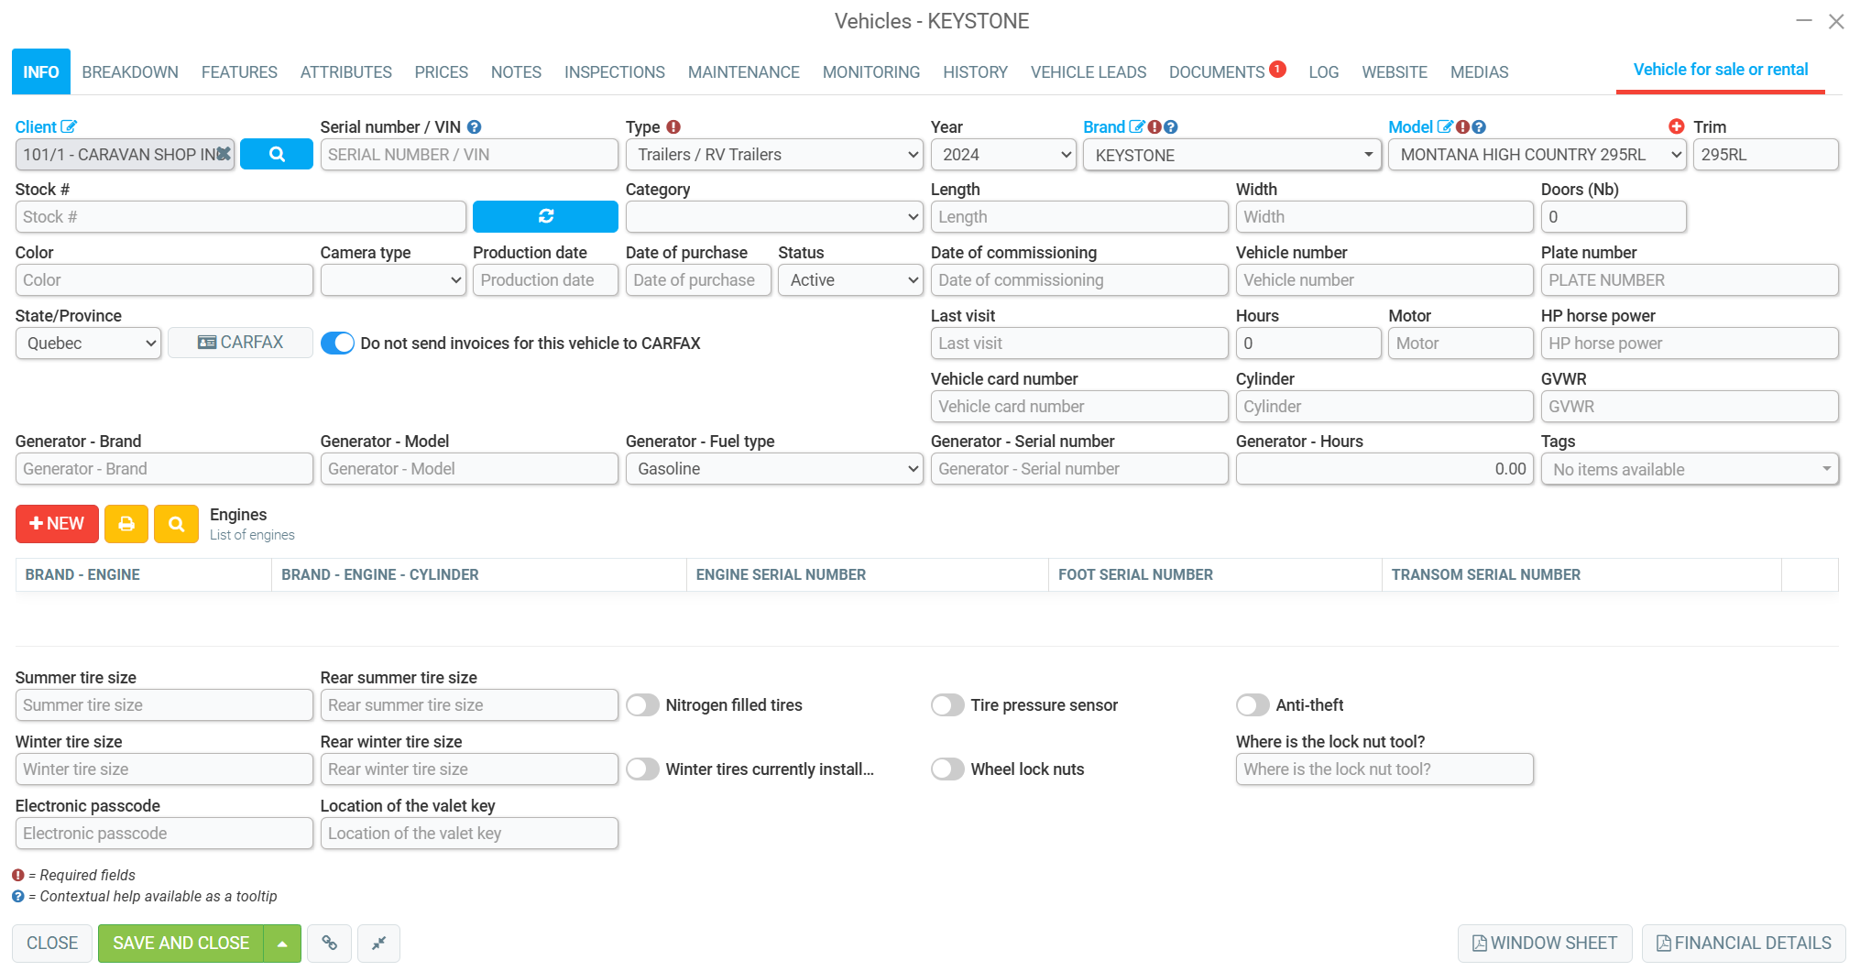The width and height of the screenshot is (1860, 971).
Task: Turn on Tire pressure sensor
Action: click(x=948, y=705)
